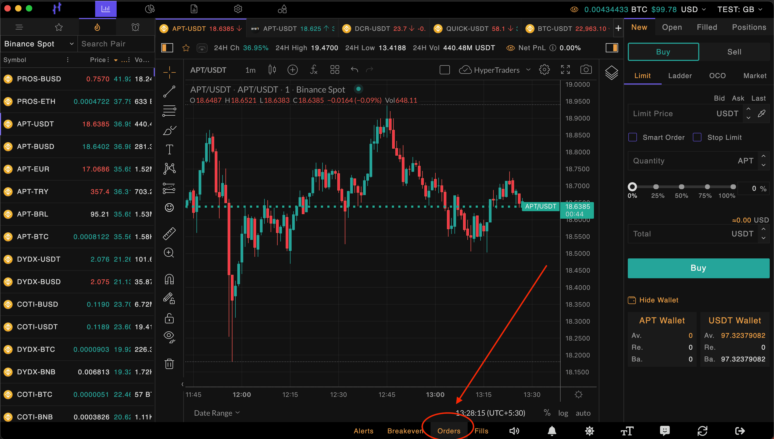Select the zoom in tool
This screenshot has height=439, width=774.
click(169, 253)
